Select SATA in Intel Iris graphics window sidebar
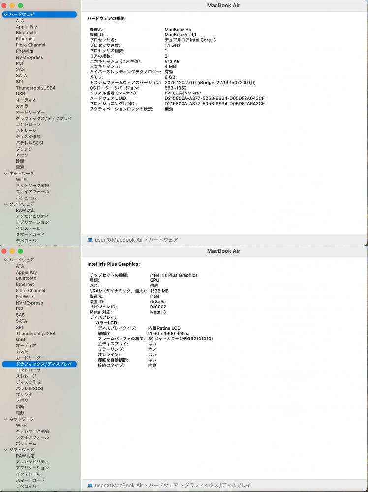The height and width of the screenshot is (492, 368). [21, 321]
